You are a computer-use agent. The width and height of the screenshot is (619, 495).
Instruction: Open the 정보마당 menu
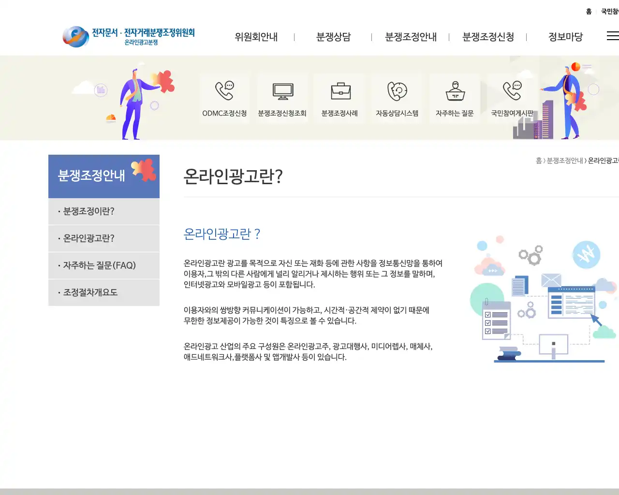click(x=566, y=37)
